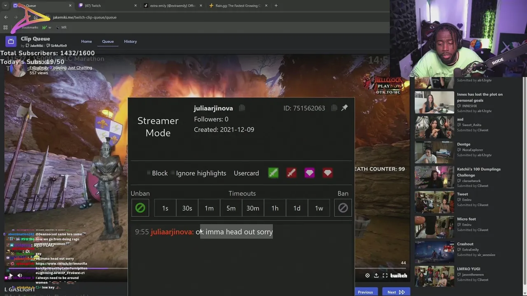527x296 pixels.
Task: Timeout user for 5m
Action: tap(231, 208)
